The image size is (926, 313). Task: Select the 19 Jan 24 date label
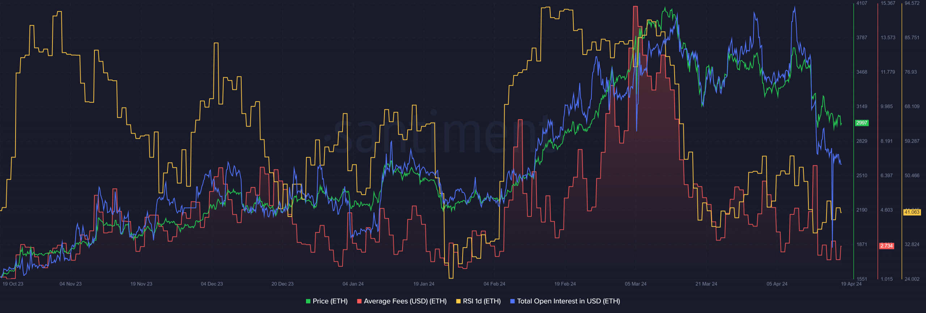pos(424,284)
